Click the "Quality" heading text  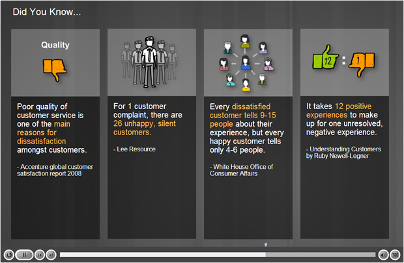[55, 45]
